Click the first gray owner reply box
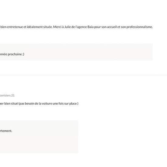This screenshot has height=167, width=167. 76,52
